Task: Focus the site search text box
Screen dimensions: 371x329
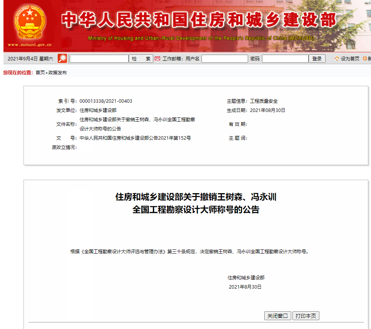Action: pos(99,59)
